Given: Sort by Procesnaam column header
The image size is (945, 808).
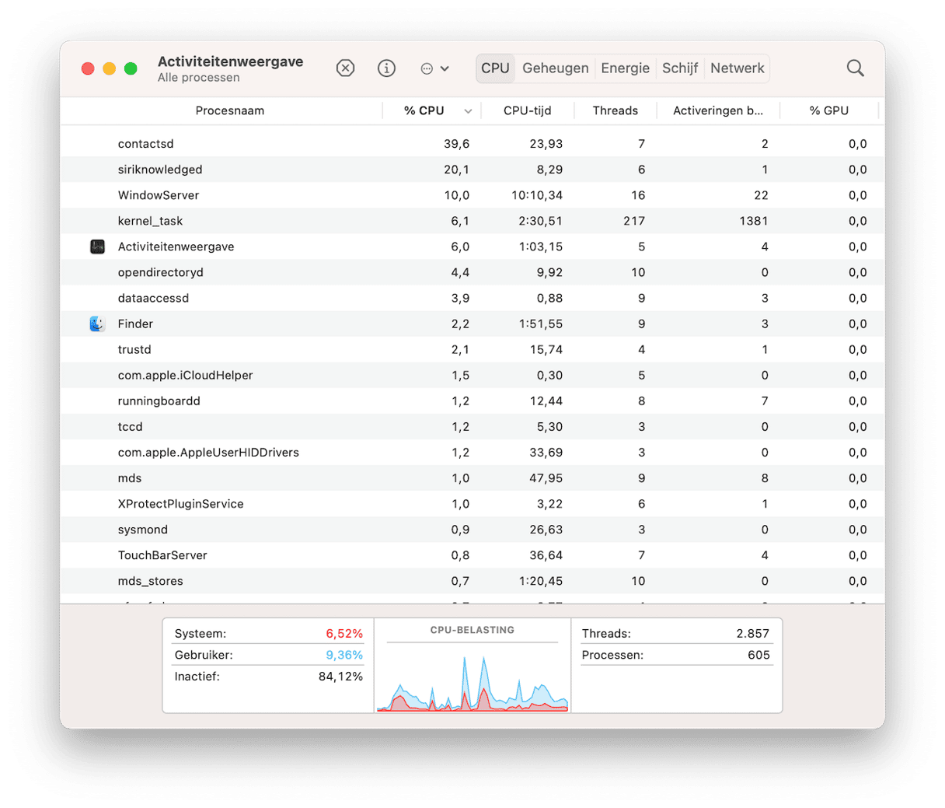Looking at the screenshot, I should [229, 110].
